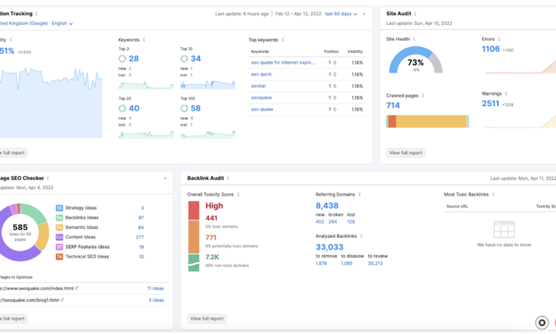Click View full report in Backlink Audit
The height and width of the screenshot is (334, 556).
click(206, 318)
